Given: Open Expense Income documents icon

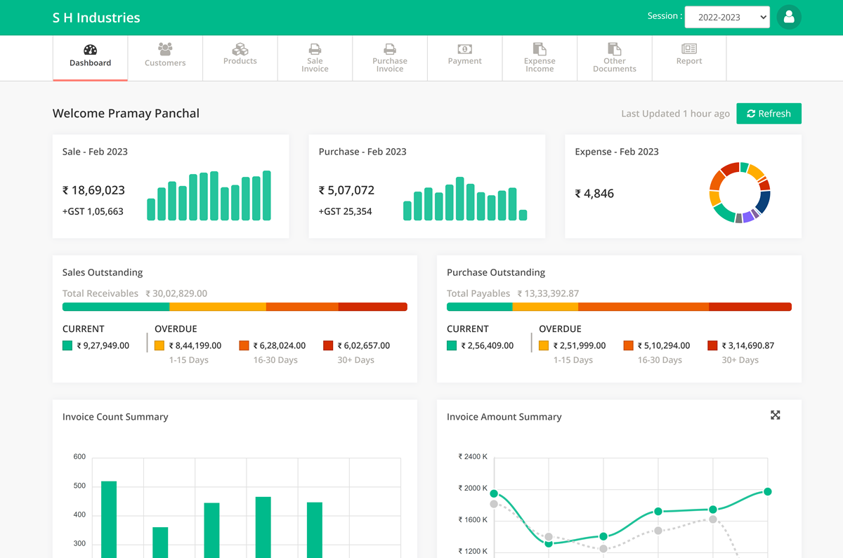Looking at the screenshot, I should pyautogui.click(x=540, y=49).
